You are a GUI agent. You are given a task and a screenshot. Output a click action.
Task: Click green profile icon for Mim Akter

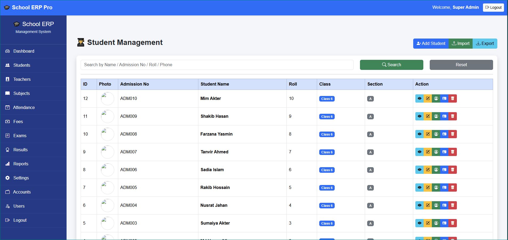click(436, 99)
